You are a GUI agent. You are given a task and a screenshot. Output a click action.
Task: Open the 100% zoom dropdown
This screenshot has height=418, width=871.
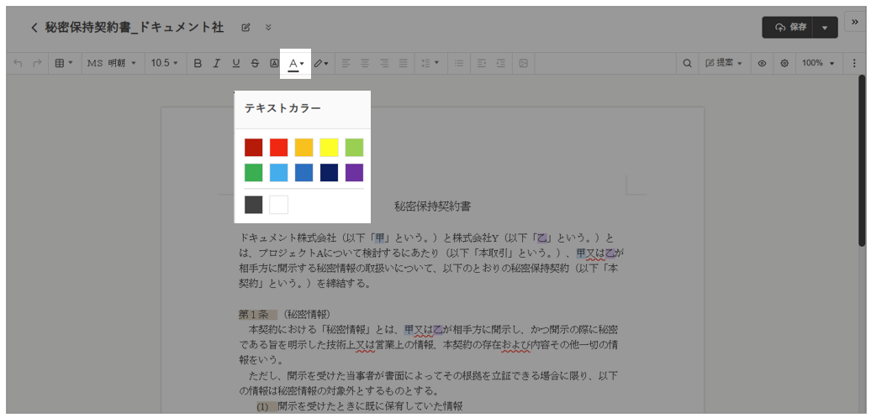(818, 63)
